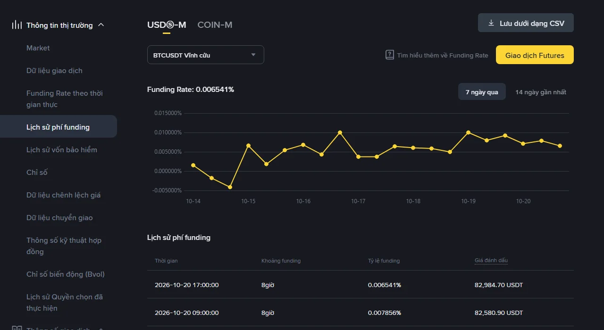Click the book help icon near Funding Rate

pos(390,55)
